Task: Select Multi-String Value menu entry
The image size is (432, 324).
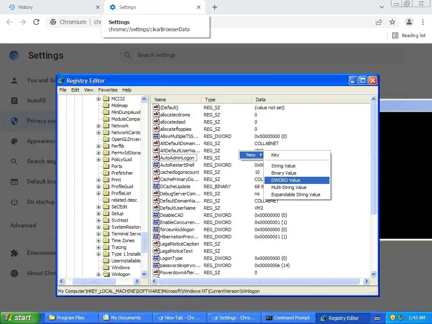Action: coord(297,187)
